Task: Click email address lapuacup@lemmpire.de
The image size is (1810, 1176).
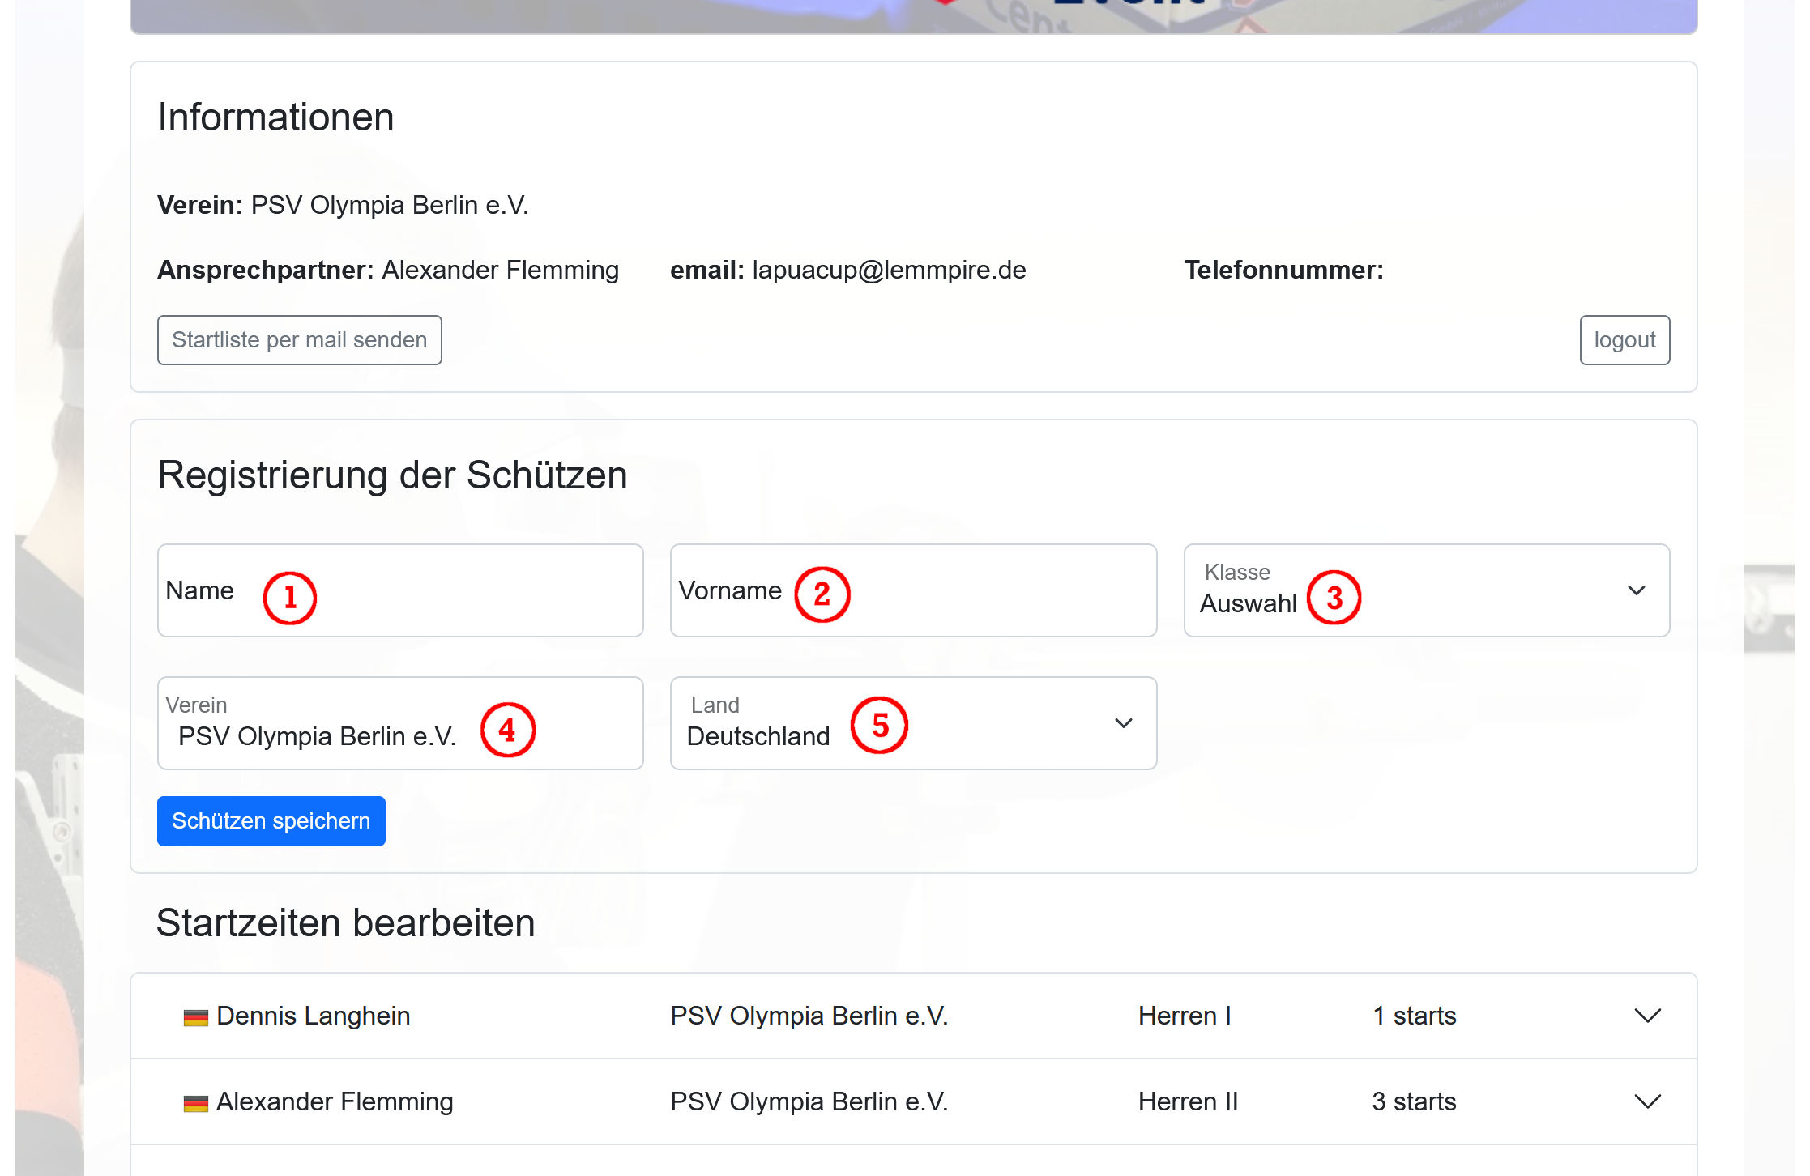Action: [x=889, y=270]
